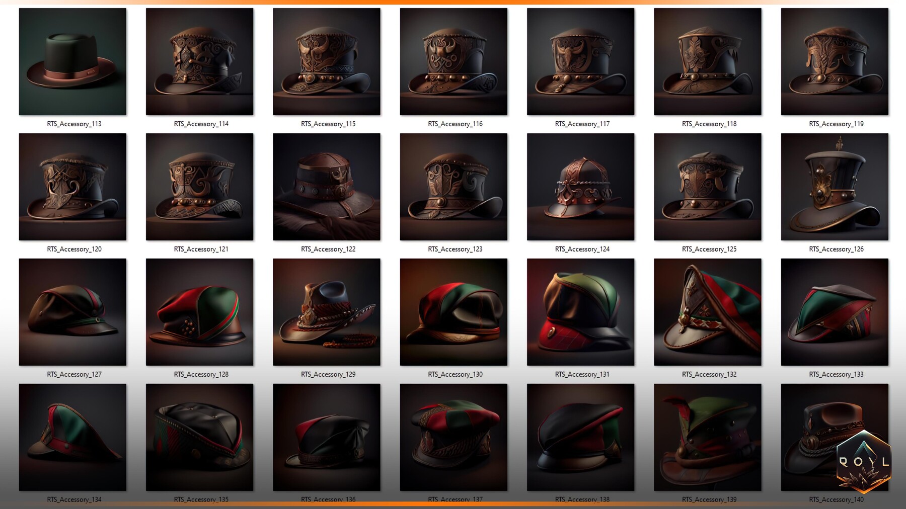906x509 pixels.
Task: Select the RTS_Accessory_114 filename label
Action: pos(201,123)
